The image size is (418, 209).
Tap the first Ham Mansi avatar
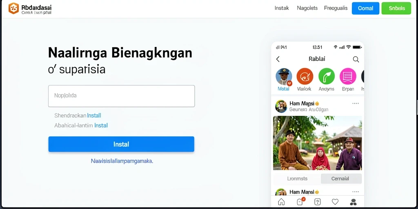point(281,106)
